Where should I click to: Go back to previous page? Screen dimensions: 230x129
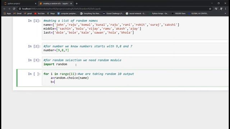click(x=5, y=9)
